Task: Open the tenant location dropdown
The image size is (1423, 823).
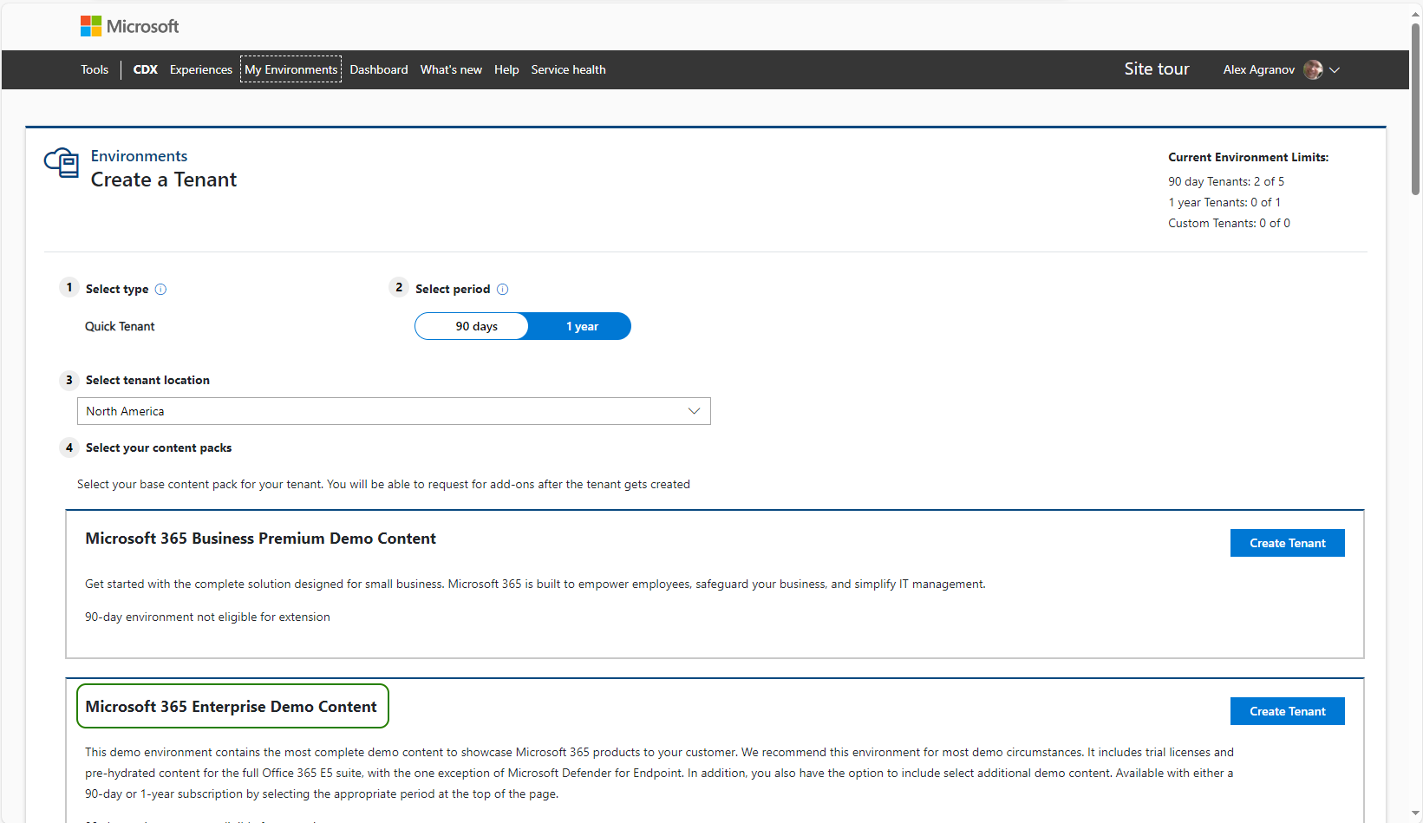Action: [394, 411]
